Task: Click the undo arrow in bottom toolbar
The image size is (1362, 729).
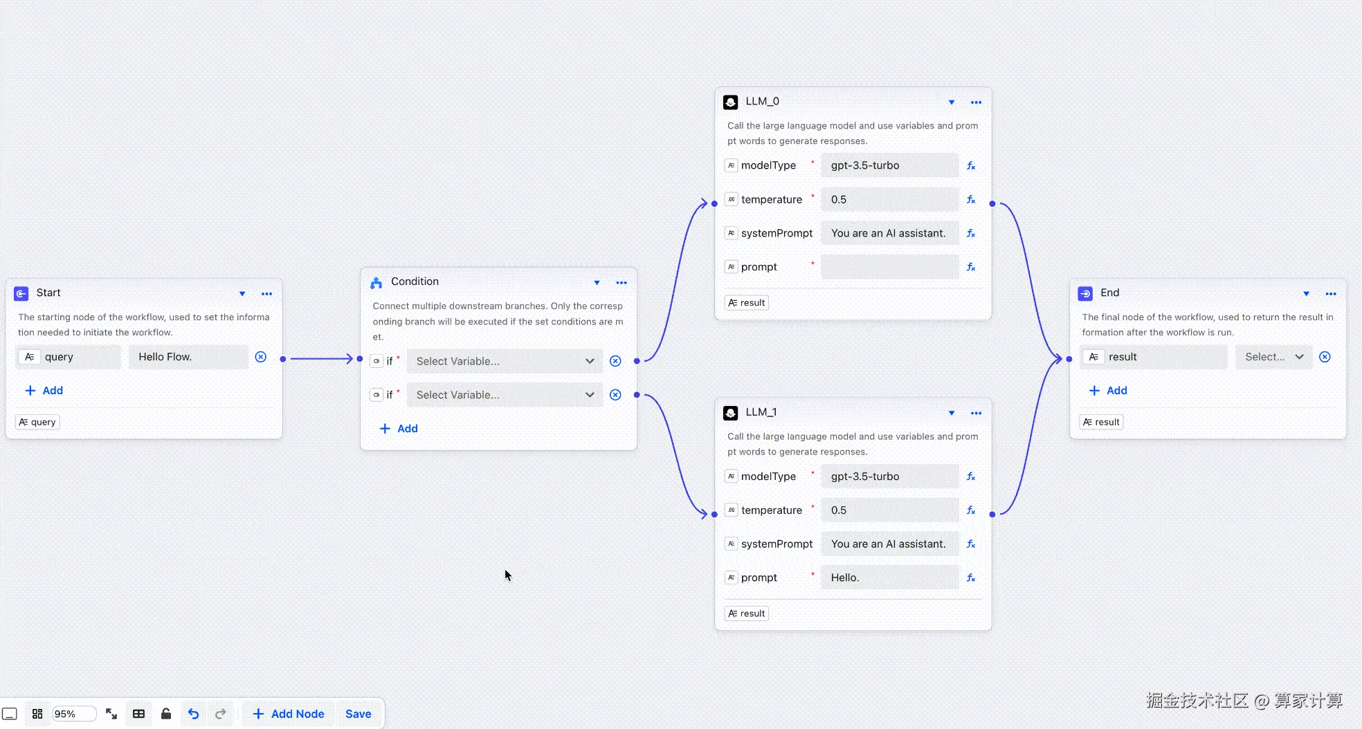Action: (x=193, y=714)
